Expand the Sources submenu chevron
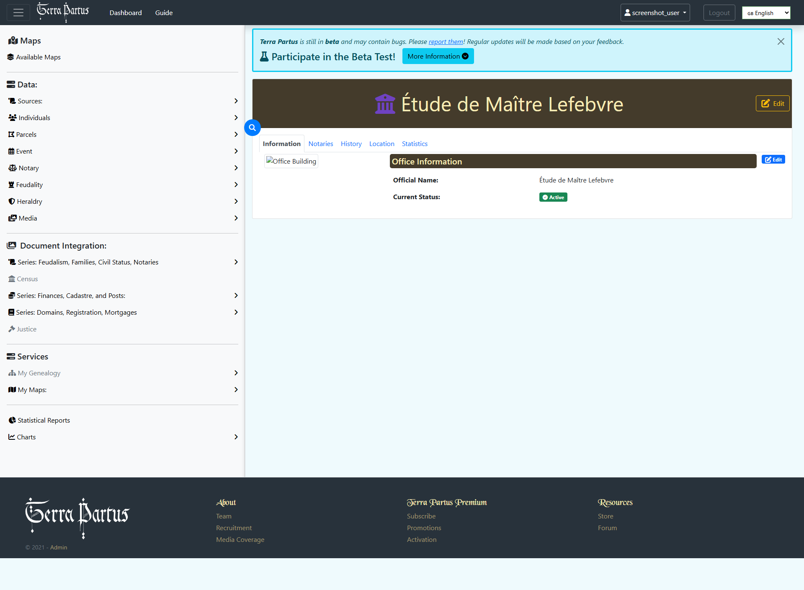Screen dimensions: 804x590 (x=236, y=101)
